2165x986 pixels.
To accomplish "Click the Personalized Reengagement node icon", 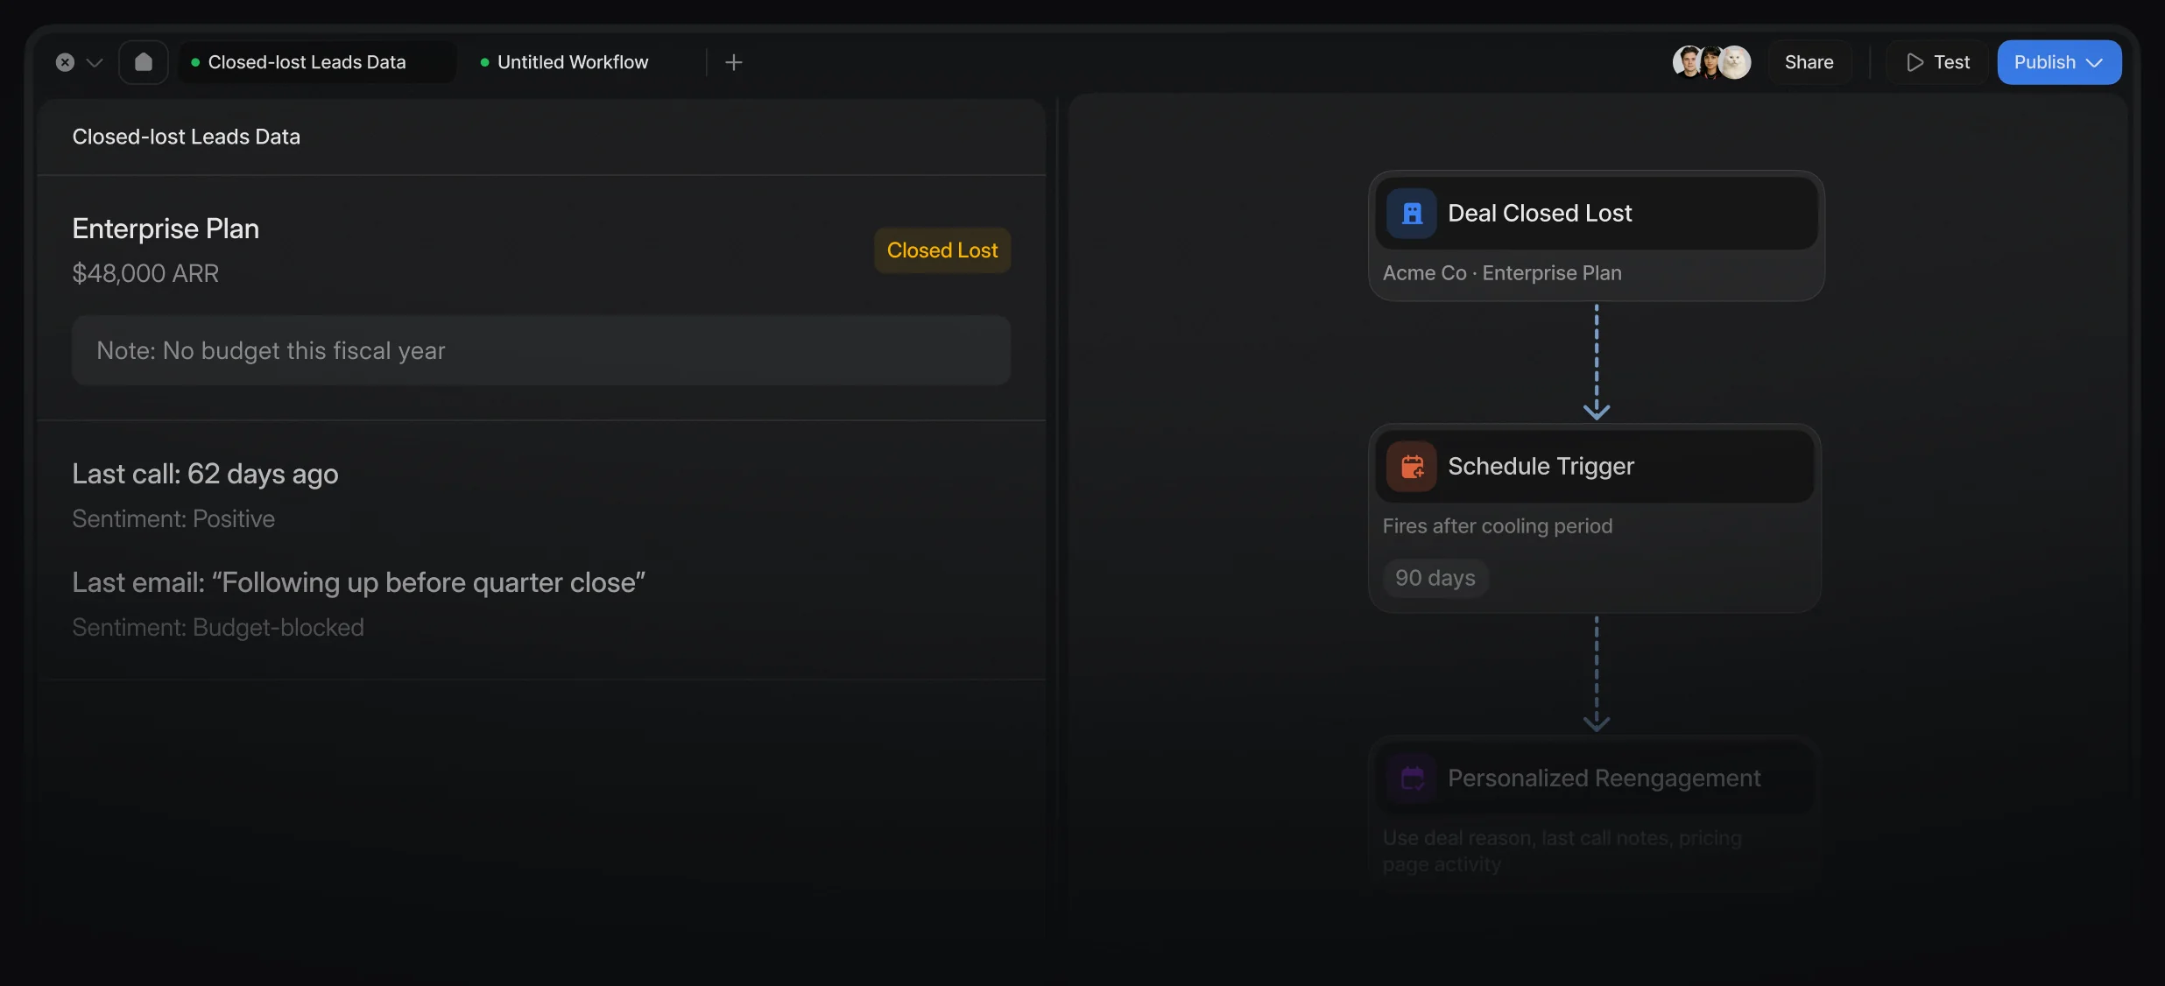I will (x=1411, y=778).
